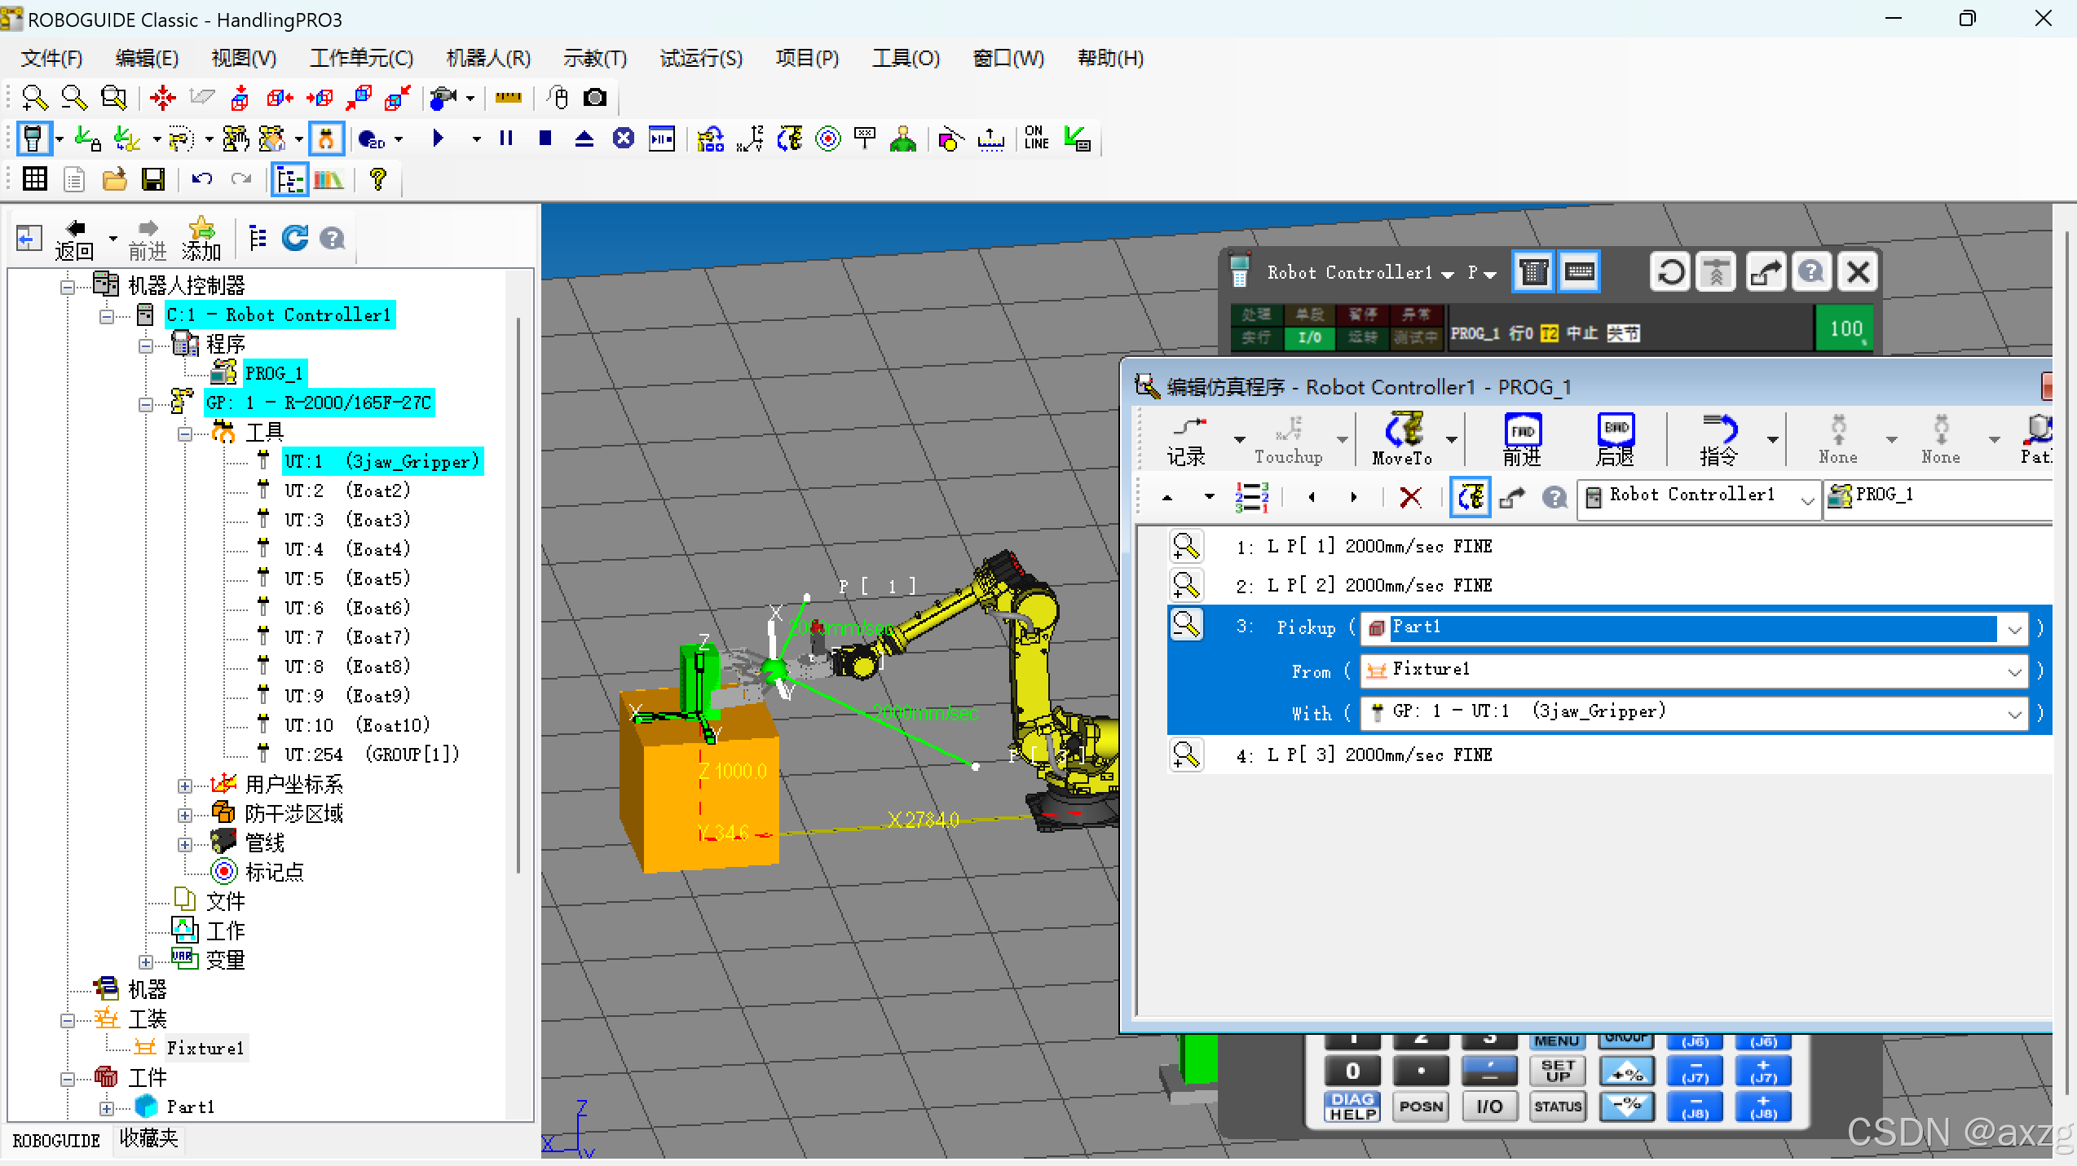Click the red X delete line icon
Screen dimensions: 2077x1166
coord(1410,497)
